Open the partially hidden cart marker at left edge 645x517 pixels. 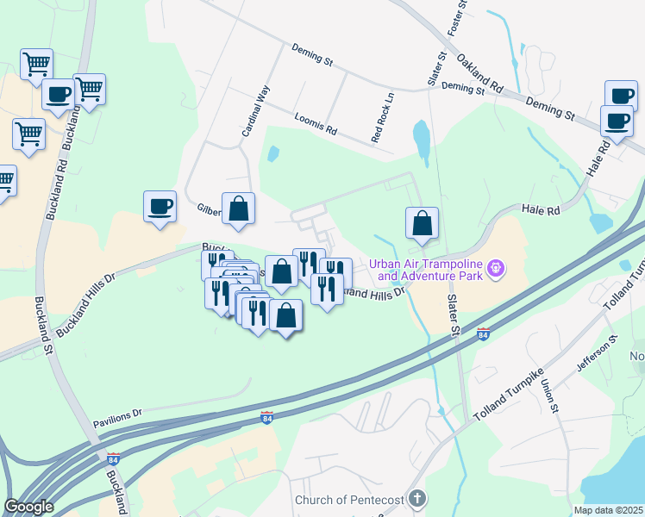click(x=7, y=183)
